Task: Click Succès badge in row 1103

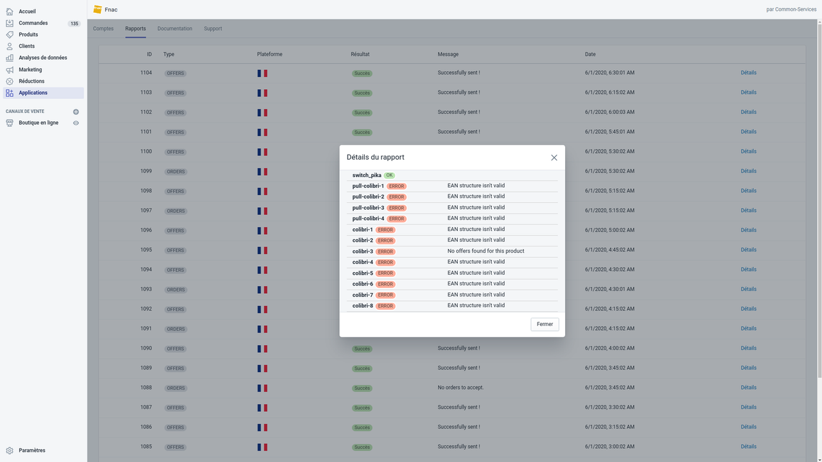Action: 362,93
